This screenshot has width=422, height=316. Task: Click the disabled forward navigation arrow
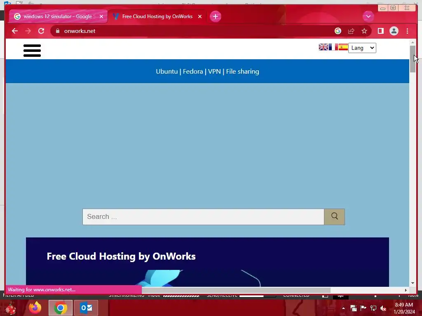28,31
